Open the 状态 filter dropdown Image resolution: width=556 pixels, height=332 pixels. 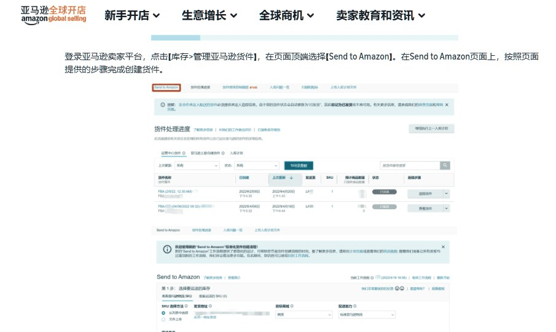(257, 166)
